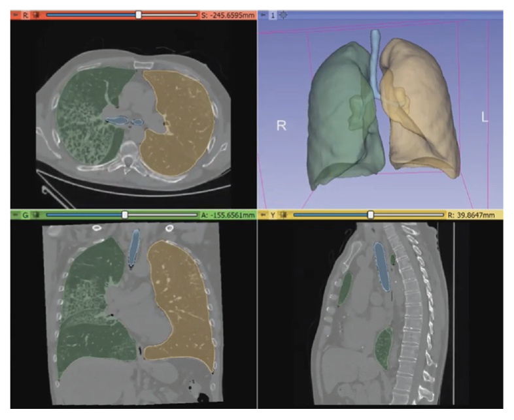Screen dimensions: 514x420
Task: Click the icon beside the yellow Y label
Action: tap(283, 214)
